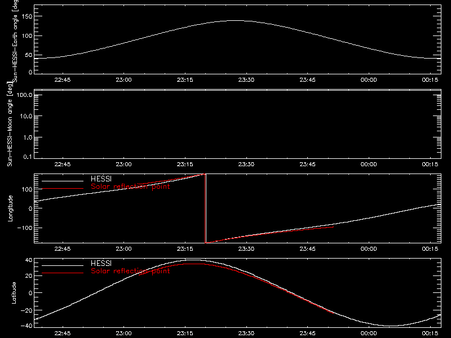The height and width of the screenshot is (338, 451).
Task: Click the 40 tick label on Latitude plot
Action: (29, 260)
